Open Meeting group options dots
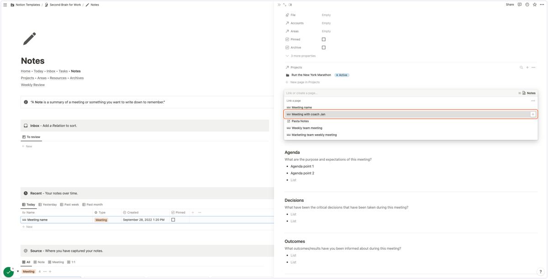This screenshot has height=279, width=548. point(45,272)
